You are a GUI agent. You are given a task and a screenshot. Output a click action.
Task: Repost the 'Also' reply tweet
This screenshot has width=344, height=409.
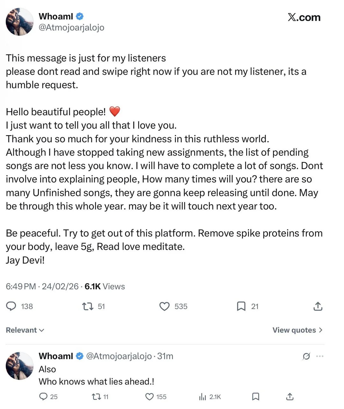(96, 397)
